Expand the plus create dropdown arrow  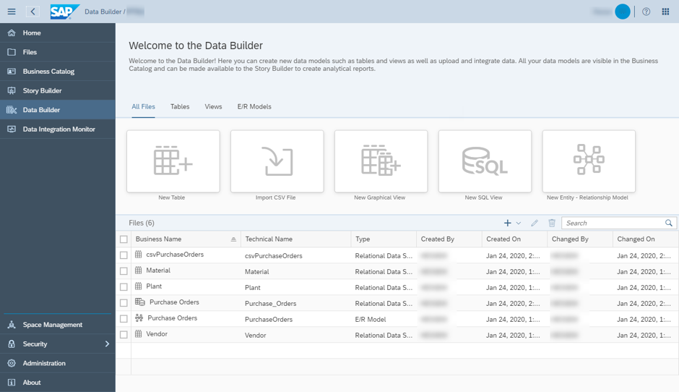coord(519,223)
